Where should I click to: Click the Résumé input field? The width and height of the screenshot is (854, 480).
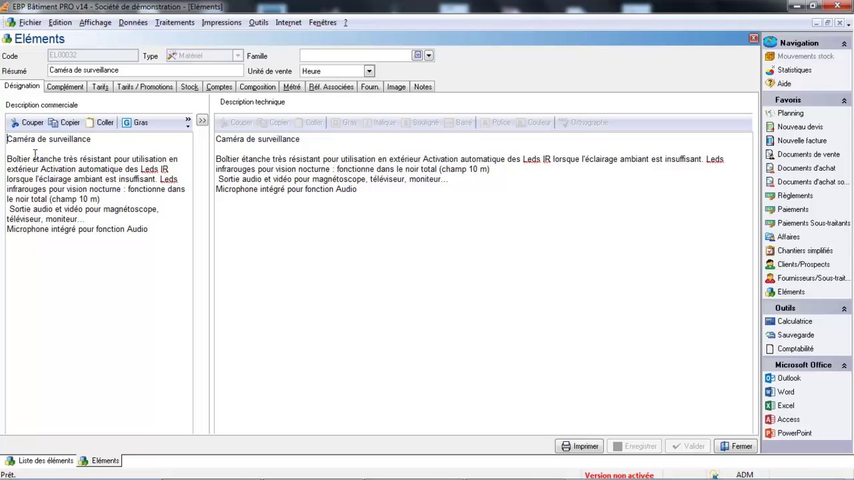(145, 71)
